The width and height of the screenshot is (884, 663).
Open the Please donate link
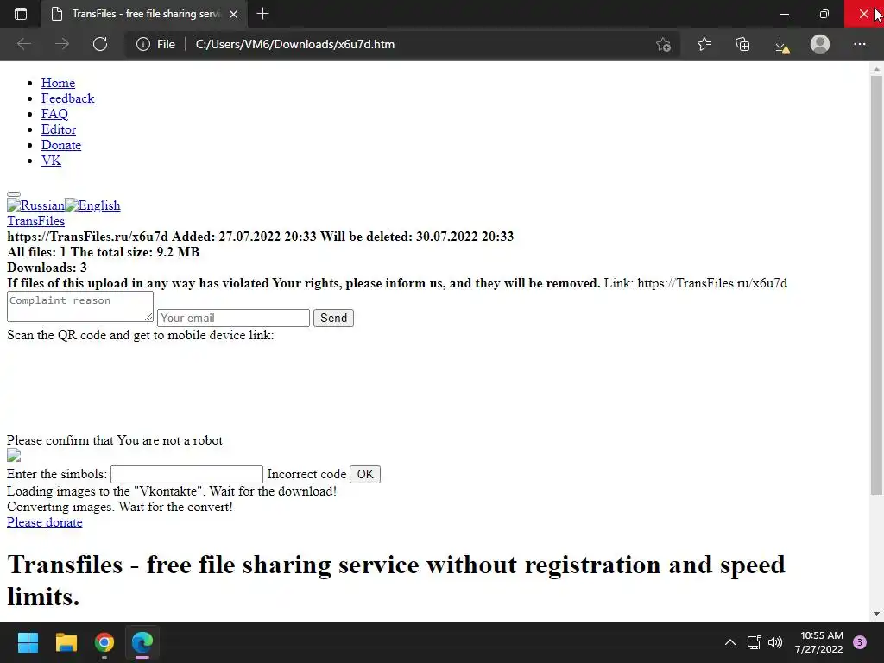click(x=45, y=522)
